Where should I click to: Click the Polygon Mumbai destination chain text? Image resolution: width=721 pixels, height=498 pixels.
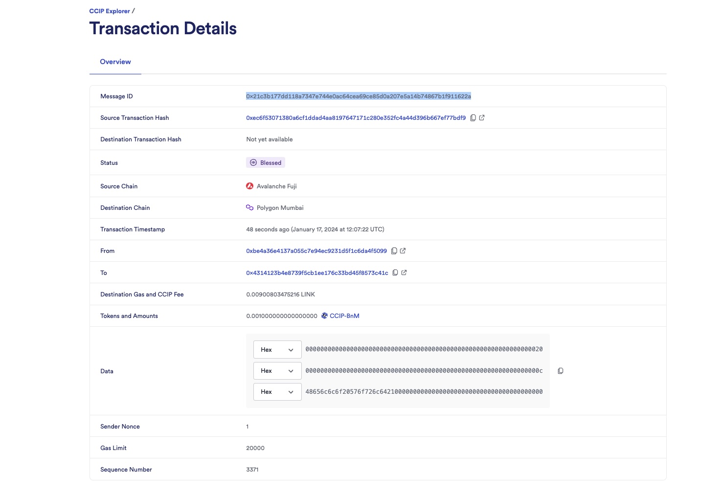(x=280, y=208)
